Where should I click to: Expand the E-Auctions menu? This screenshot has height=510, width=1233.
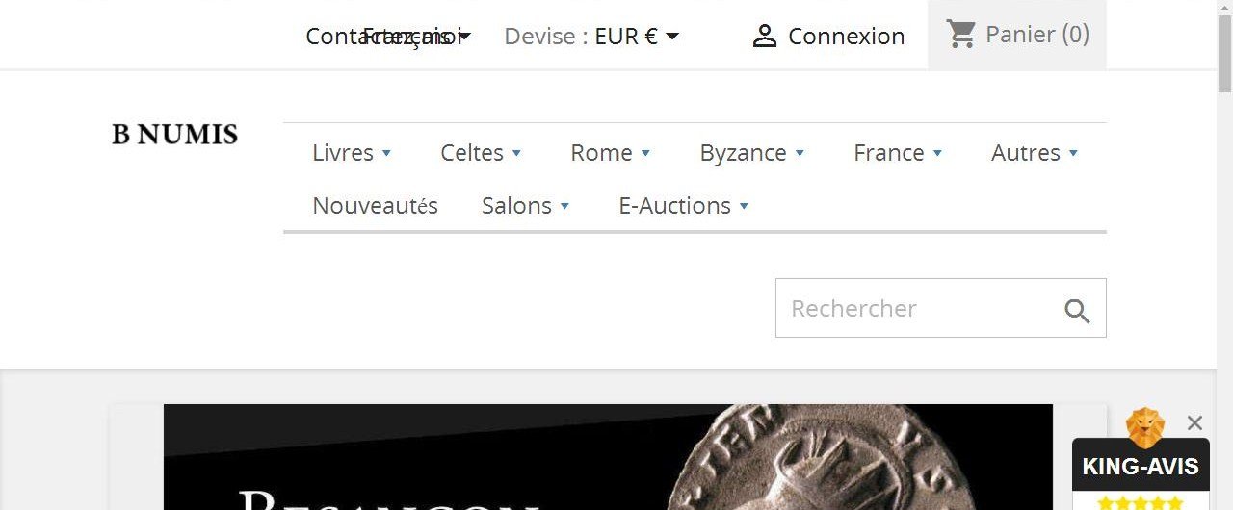[x=684, y=206]
